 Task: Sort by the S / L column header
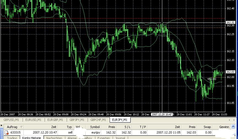coord(127,127)
